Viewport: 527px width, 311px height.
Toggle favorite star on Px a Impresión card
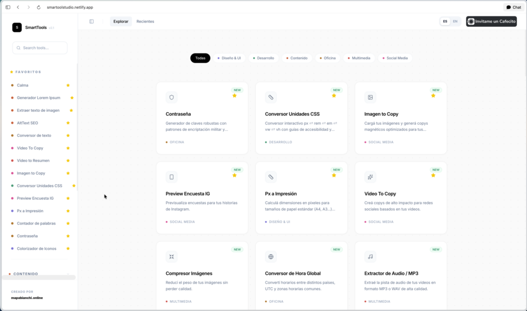[333, 176]
